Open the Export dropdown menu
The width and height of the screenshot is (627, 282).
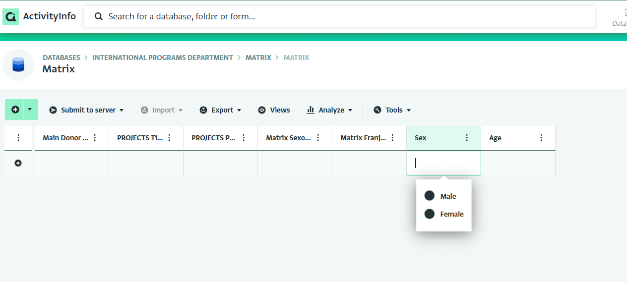221,110
